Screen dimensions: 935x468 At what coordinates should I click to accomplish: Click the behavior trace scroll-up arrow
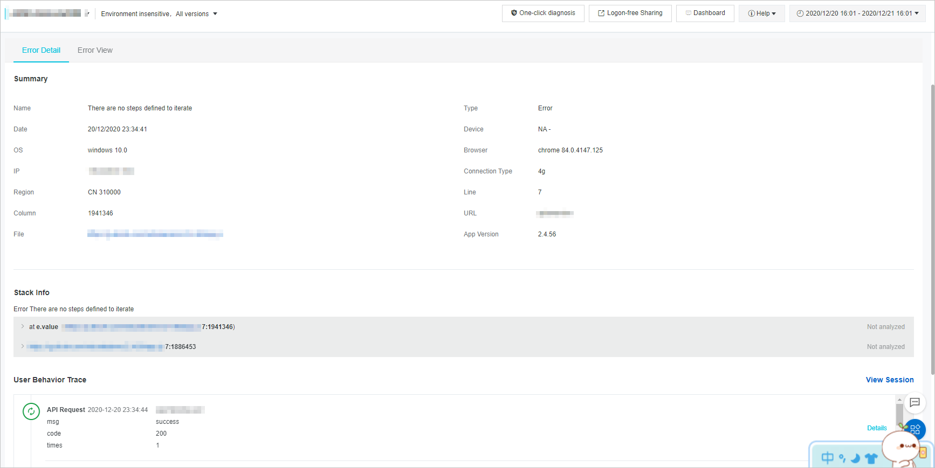pyautogui.click(x=899, y=400)
